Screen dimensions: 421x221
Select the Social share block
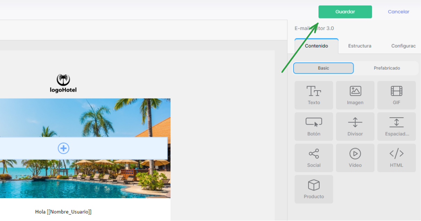(x=314, y=158)
